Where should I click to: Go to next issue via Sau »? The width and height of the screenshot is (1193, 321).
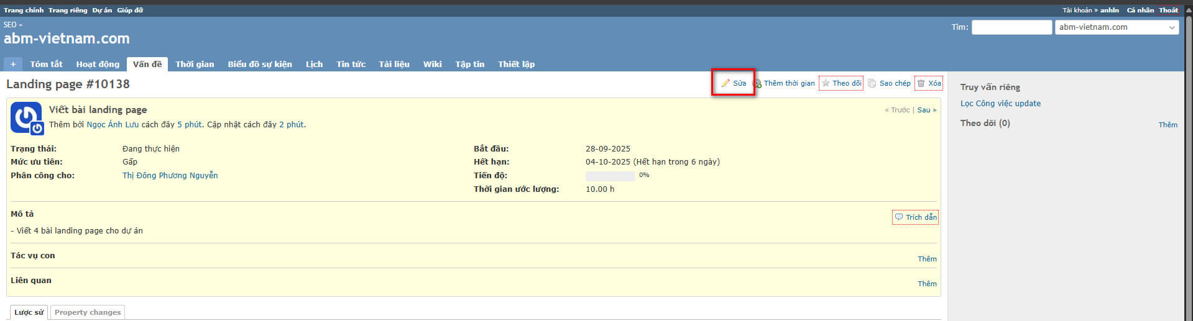(926, 110)
